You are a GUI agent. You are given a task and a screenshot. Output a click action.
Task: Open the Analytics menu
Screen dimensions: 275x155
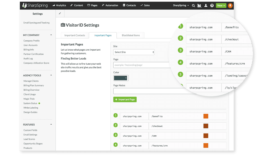click(x=59, y=5)
